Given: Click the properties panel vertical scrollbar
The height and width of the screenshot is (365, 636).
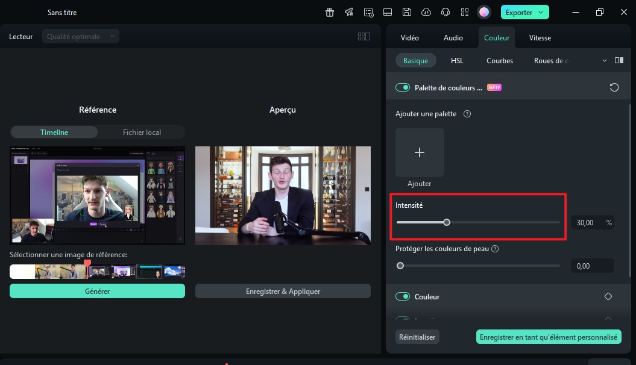Looking at the screenshot, I should click(x=629, y=190).
